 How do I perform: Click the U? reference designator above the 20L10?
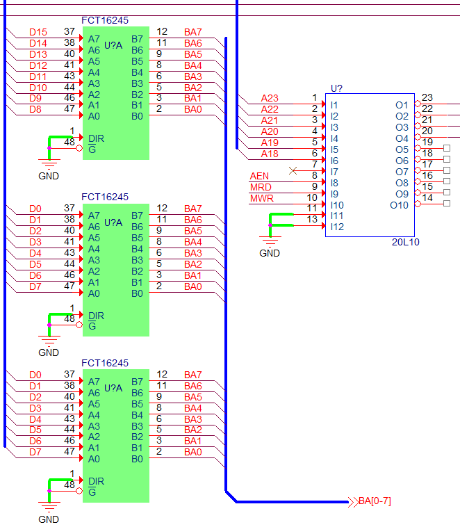(337, 88)
